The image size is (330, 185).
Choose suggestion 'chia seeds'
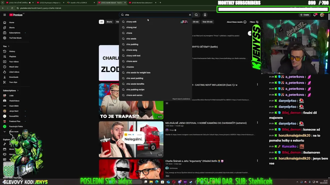click(x=155, y=39)
